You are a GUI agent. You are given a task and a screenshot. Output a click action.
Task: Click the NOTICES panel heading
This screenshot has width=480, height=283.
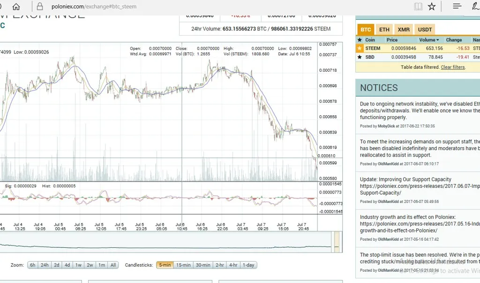point(379,88)
